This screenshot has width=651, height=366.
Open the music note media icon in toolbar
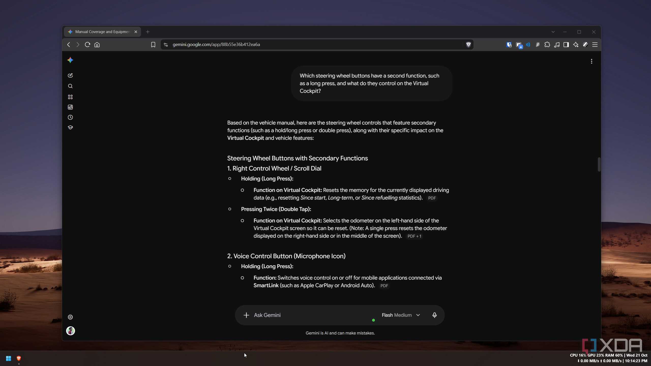[x=557, y=45]
